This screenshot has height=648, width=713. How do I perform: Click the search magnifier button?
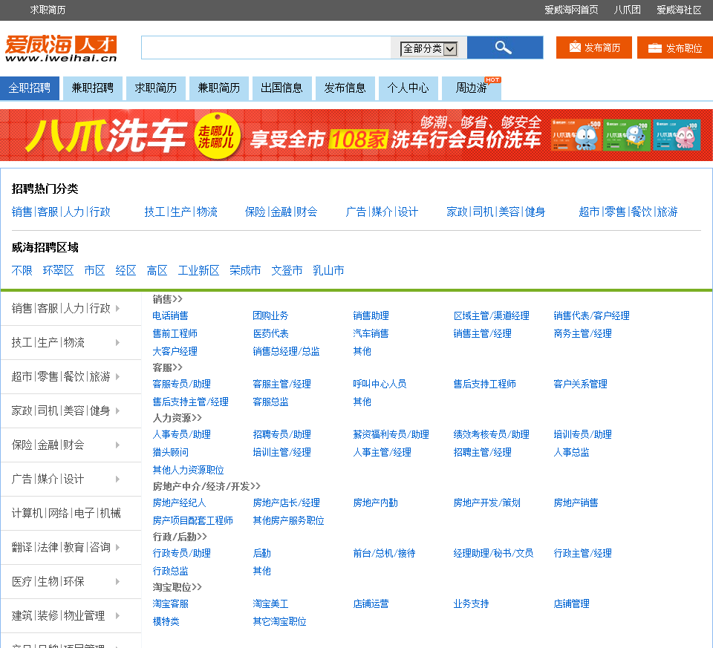505,48
